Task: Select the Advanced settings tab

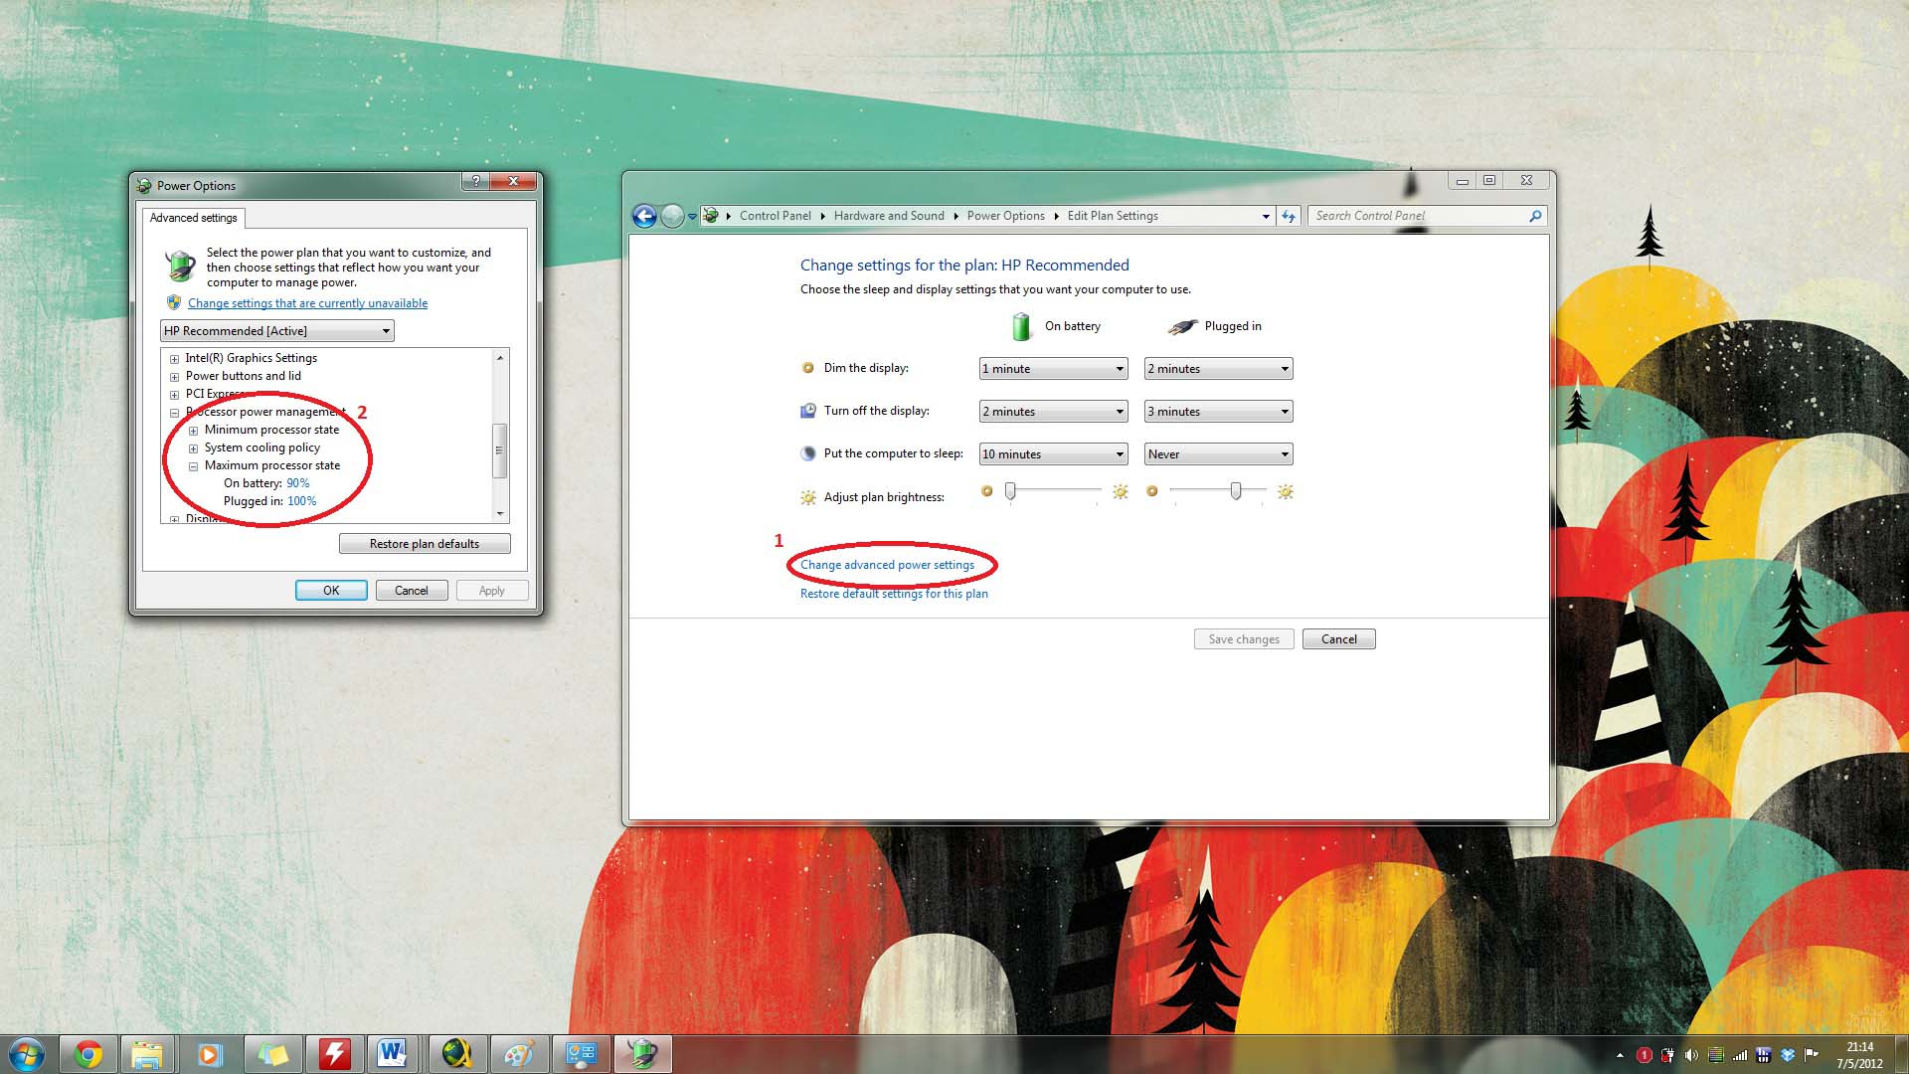Action: tap(194, 218)
